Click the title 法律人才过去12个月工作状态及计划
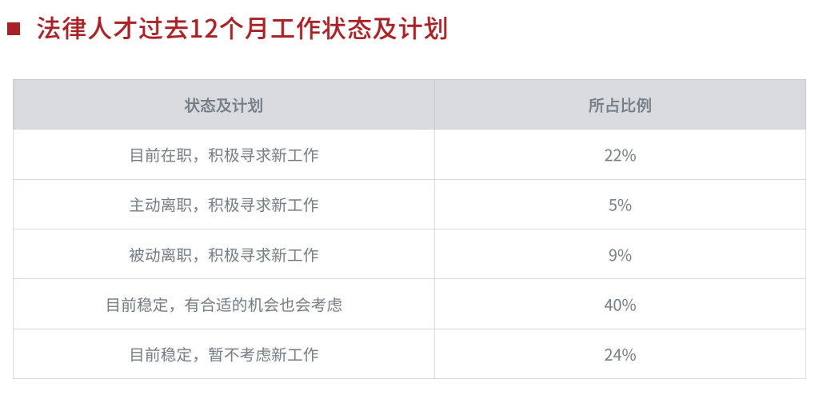The height and width of the screenshot is (395, 819). pos(243,29)
